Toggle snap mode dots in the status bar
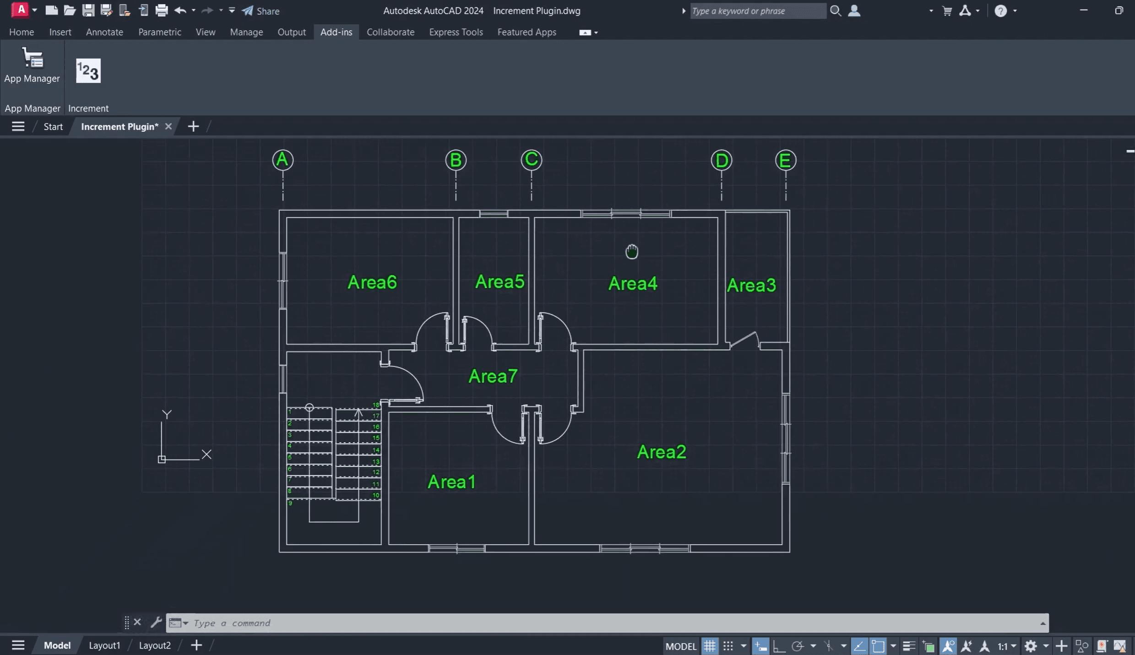 click(728, 646)
